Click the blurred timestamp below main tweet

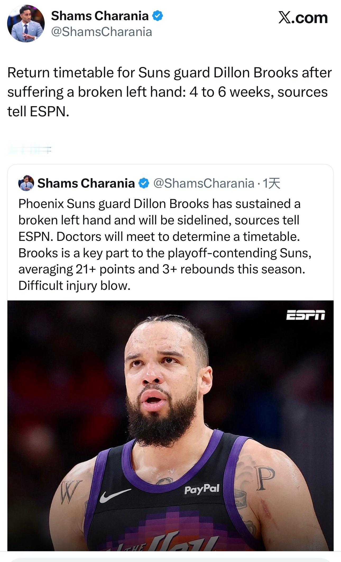[29, 149]
